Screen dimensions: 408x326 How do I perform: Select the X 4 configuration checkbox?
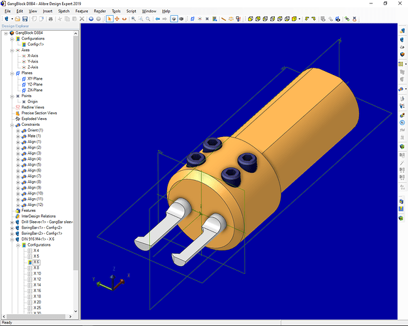30,250
